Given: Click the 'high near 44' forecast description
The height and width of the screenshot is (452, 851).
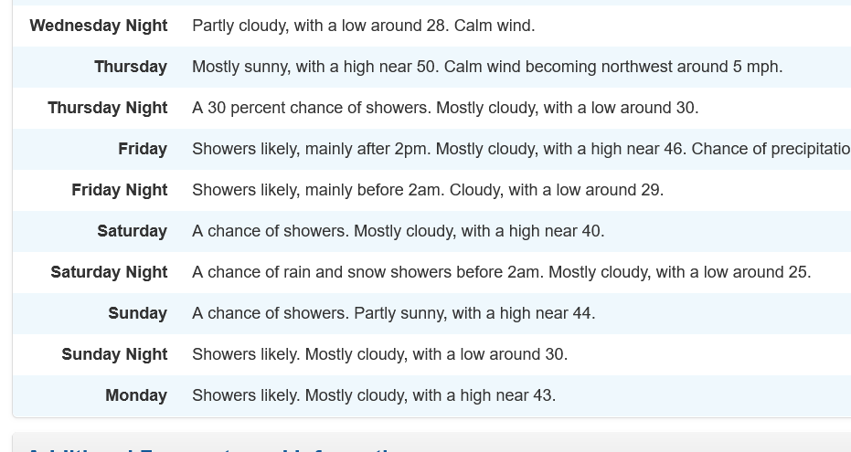Looking at the screenshot, I should (547, 313).
